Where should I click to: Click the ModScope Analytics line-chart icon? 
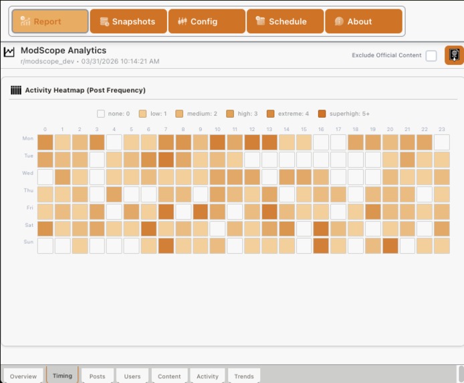pyautogui.click(x=9, y=52)
